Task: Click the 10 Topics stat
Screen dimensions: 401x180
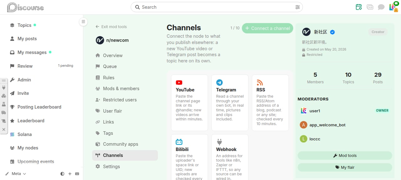Action: pyautogui.click(x=348, y=78)
